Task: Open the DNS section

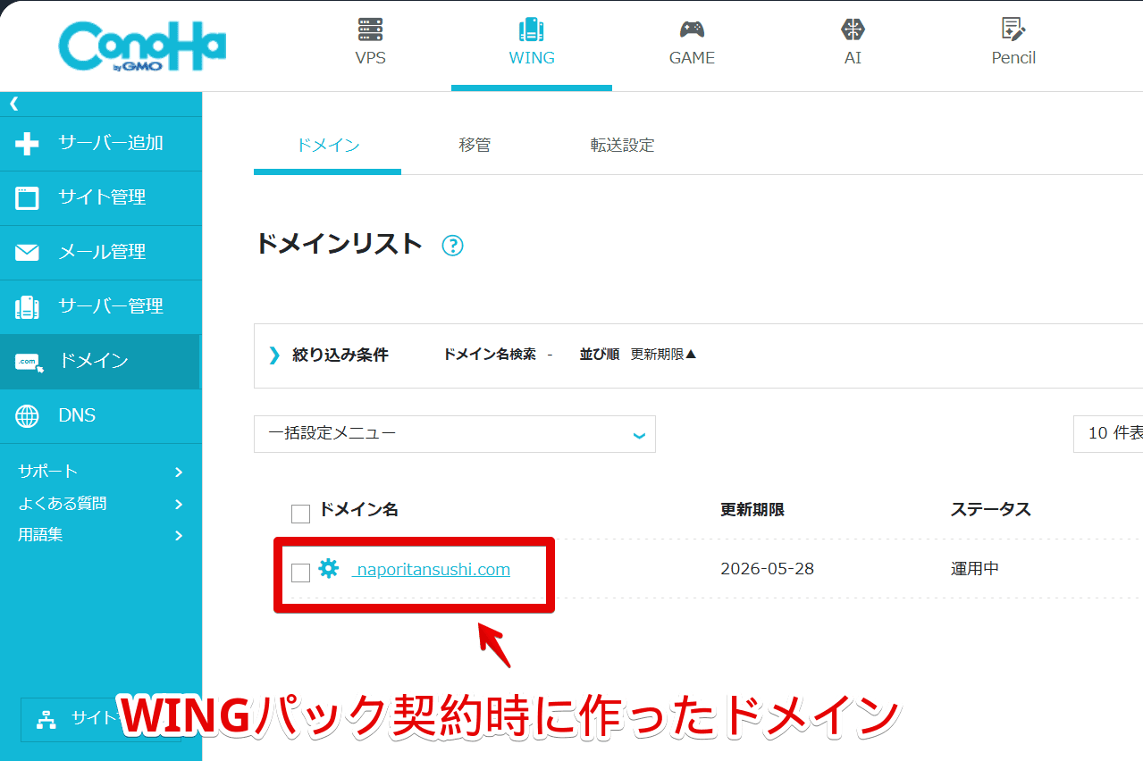Action: pyautogui.click(x=78, y=415)
